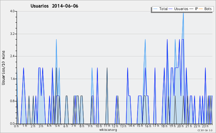This screenshot has height=133, width=216.
Task: Click the y-axis value "0.0"
Action: pyautogui.click(x=12, y=124)
